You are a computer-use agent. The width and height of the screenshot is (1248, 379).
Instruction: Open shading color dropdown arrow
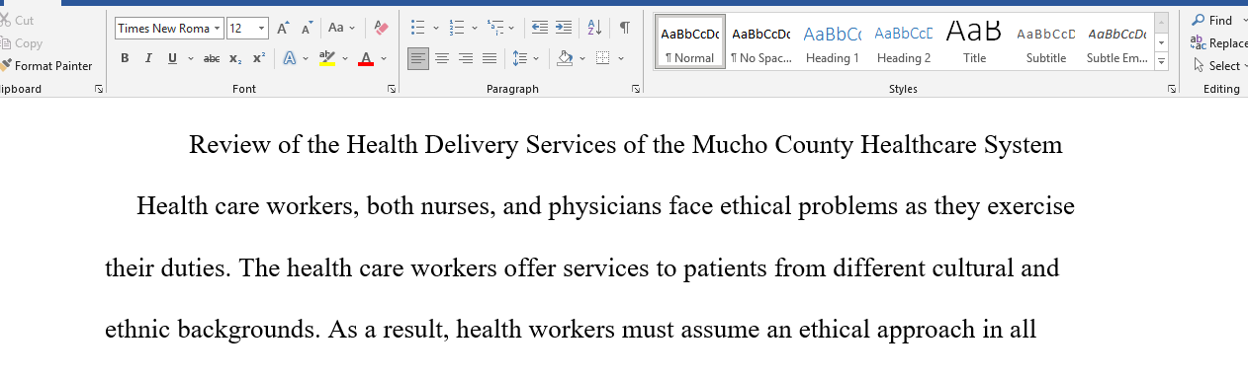(x=581, y=58)
